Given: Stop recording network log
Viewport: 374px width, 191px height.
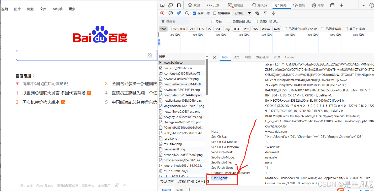Looking at the screenshot, I should click(x=162, y=13).
